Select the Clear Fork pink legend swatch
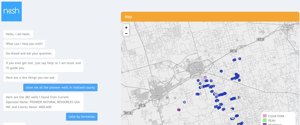Screen dimensions: 300x125 pyautogui.click(x=265, y=116)
